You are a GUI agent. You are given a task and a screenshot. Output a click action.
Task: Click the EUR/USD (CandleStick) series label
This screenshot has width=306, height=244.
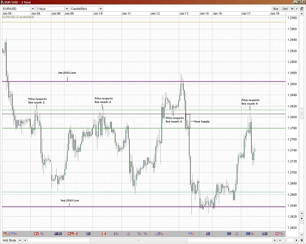tap(18, 17)
